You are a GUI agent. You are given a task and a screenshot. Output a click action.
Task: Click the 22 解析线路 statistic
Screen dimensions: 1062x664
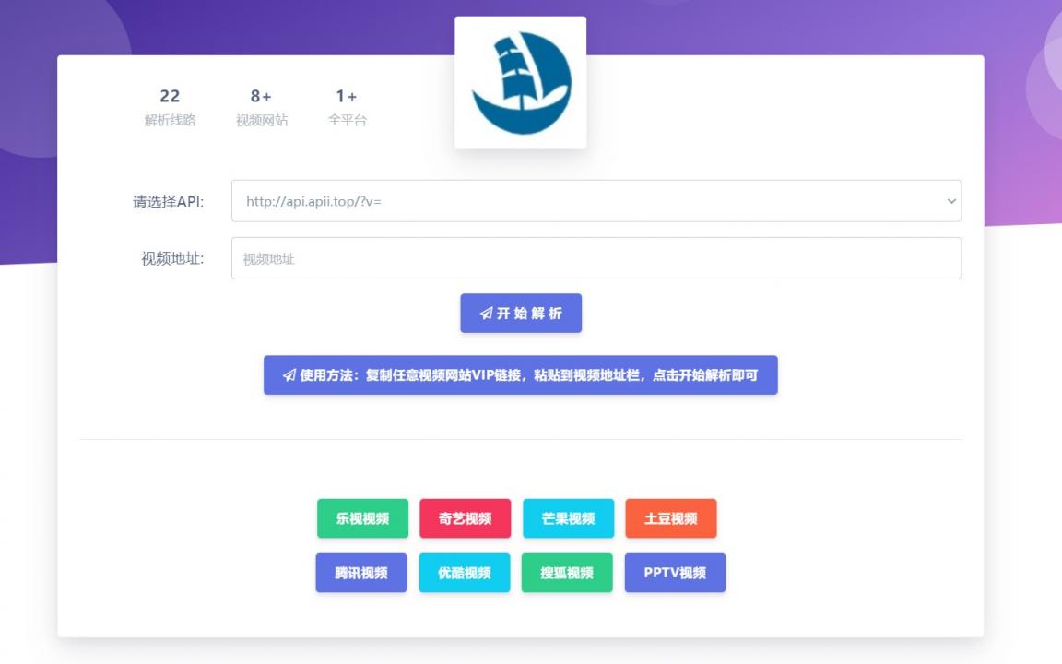tap(170, 107)
